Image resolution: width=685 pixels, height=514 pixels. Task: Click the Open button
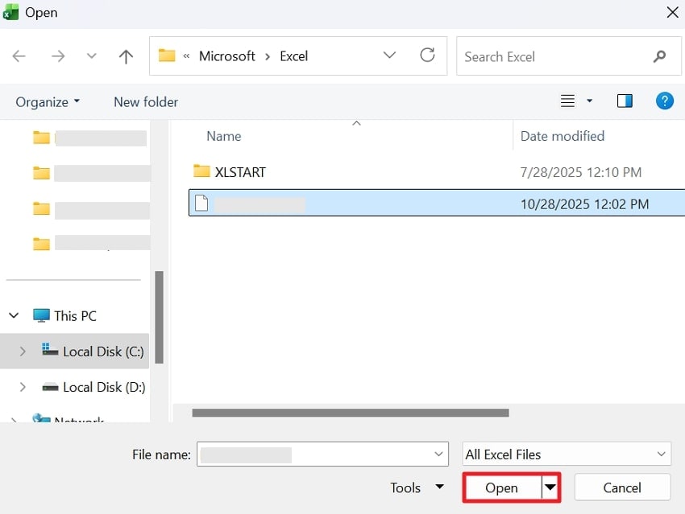pos(501,487)
